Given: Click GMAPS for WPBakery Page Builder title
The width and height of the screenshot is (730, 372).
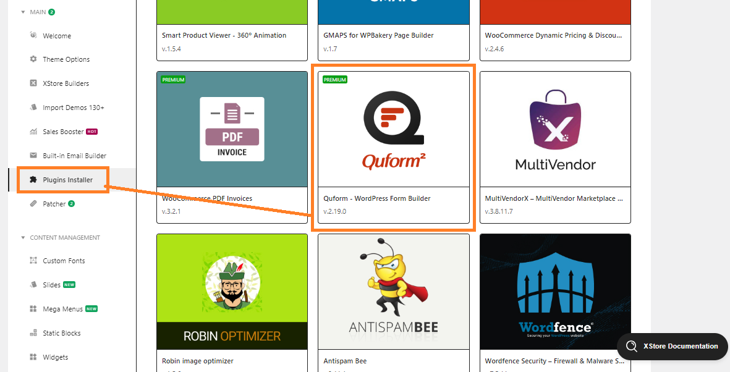Looking at the screenshot, I should click(378, 35).
